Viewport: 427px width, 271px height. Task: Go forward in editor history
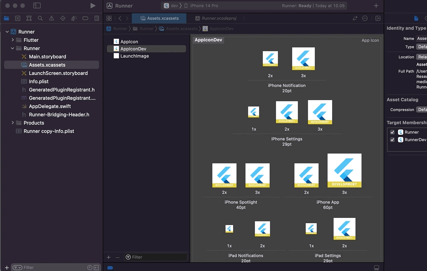coord(127,18)
